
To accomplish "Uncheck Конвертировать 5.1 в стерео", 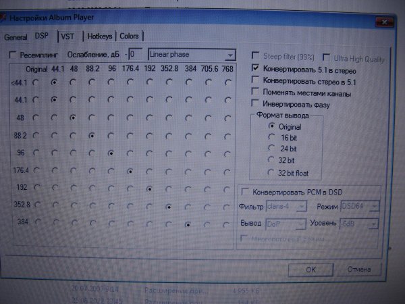I will pyautogui.click(x=255, y=68).
